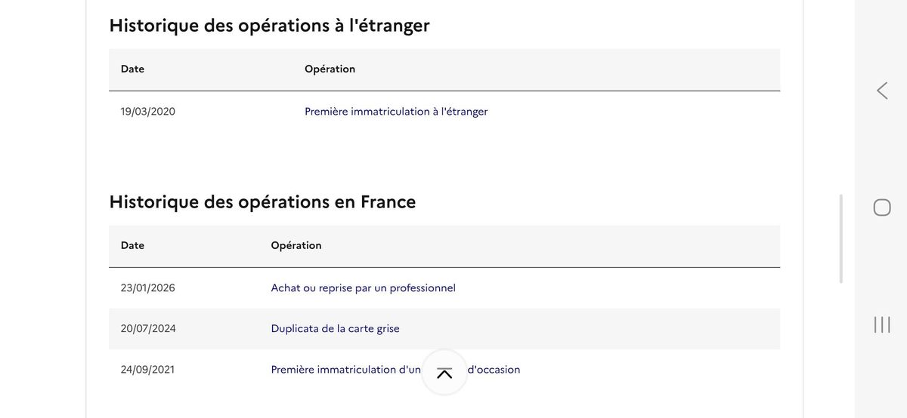Viewport: 907px width, 418px height.
Task: Click Date header in the étranger table
Action: tap(132, 69)
